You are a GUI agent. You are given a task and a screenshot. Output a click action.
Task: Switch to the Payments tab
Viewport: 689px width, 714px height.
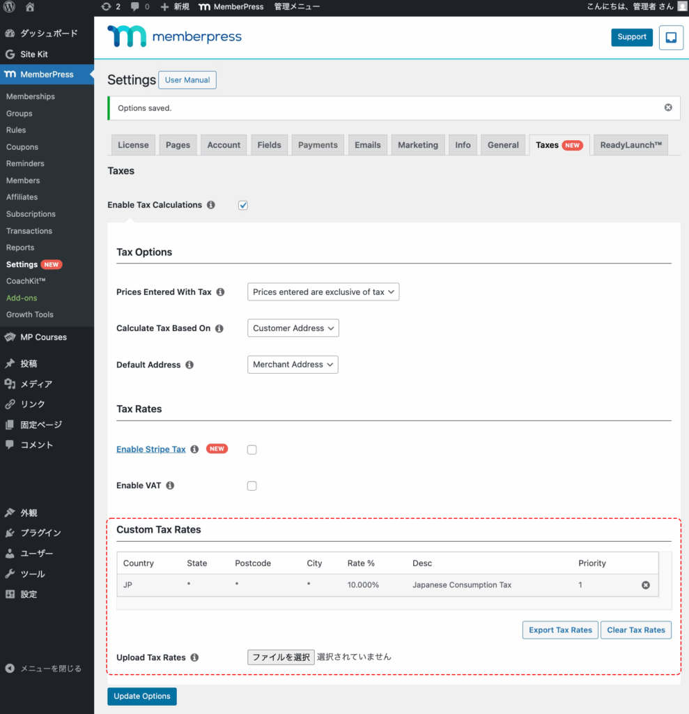(x=318, y=145)
